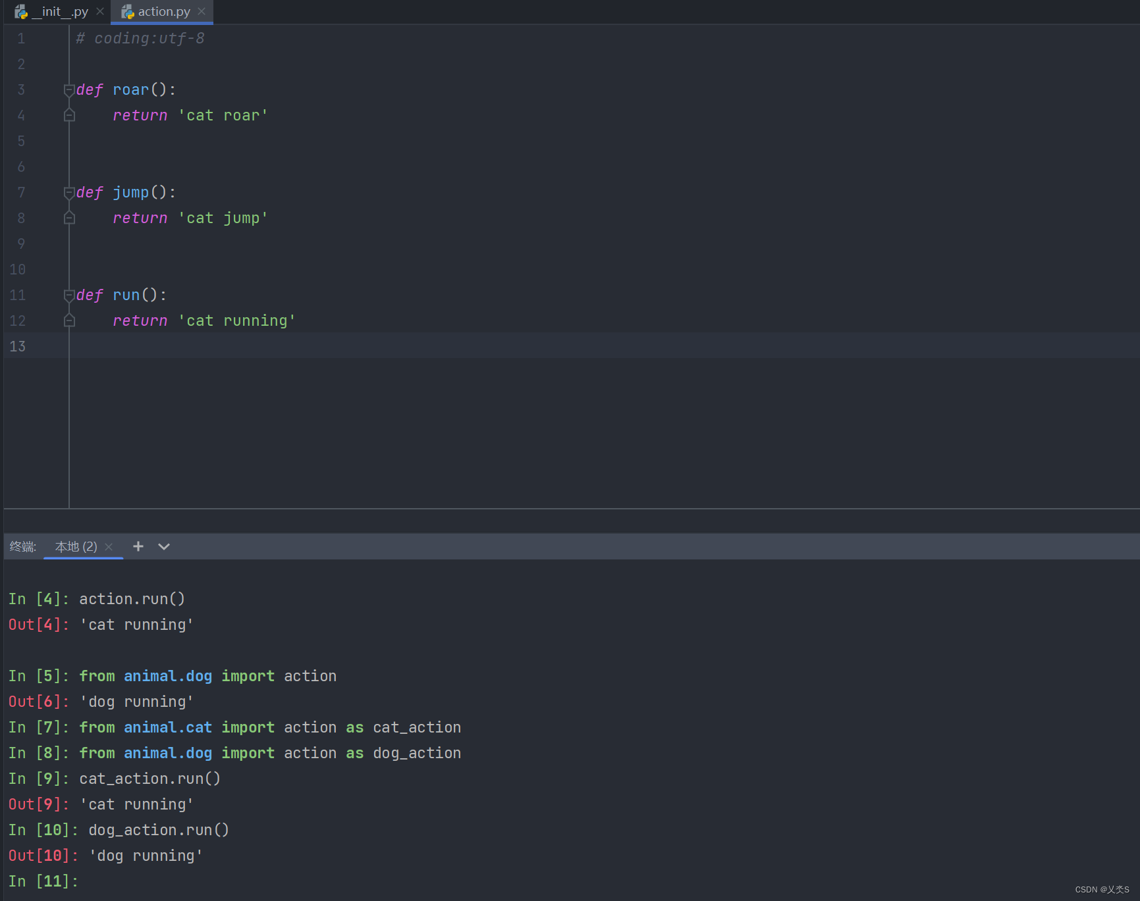Click line number 7 in gutter
This screenshot has width=1140, height=901.
[21, 192]
